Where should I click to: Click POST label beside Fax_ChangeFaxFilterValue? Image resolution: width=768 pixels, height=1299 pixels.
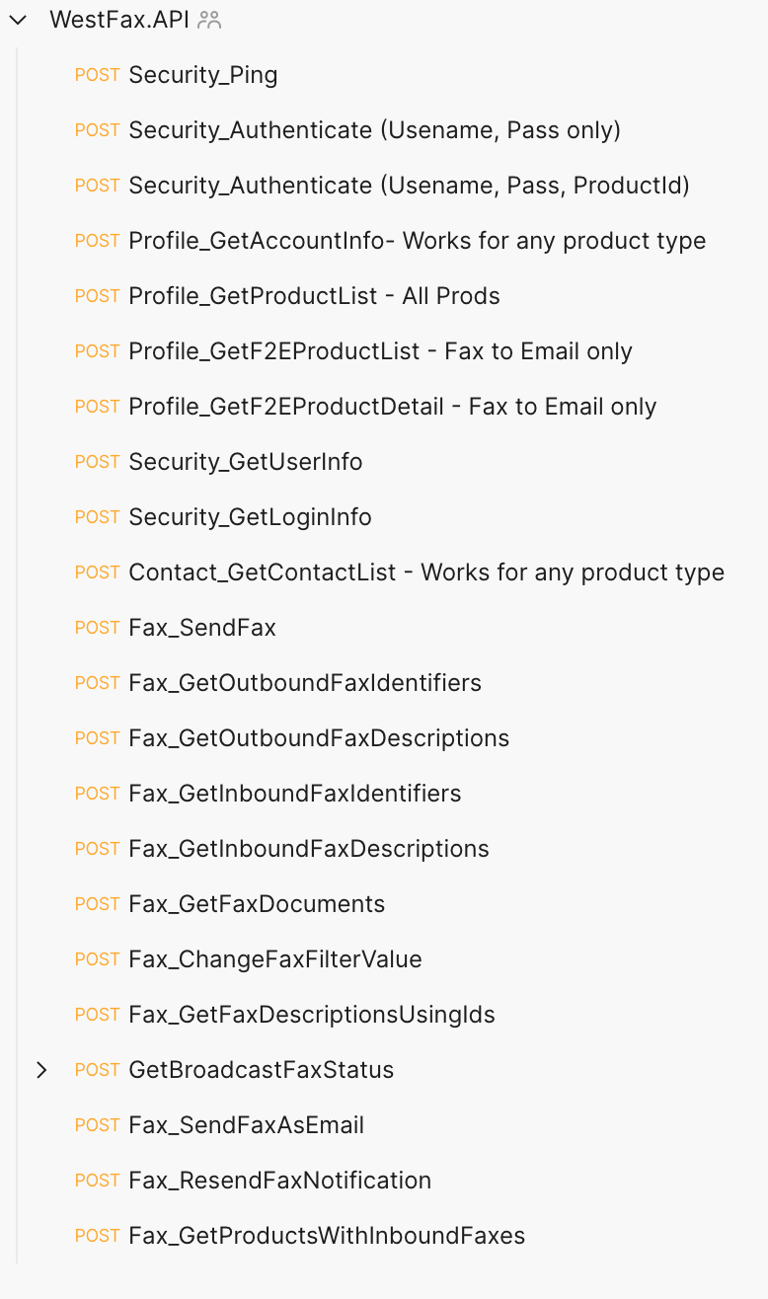tap(97, 959)
